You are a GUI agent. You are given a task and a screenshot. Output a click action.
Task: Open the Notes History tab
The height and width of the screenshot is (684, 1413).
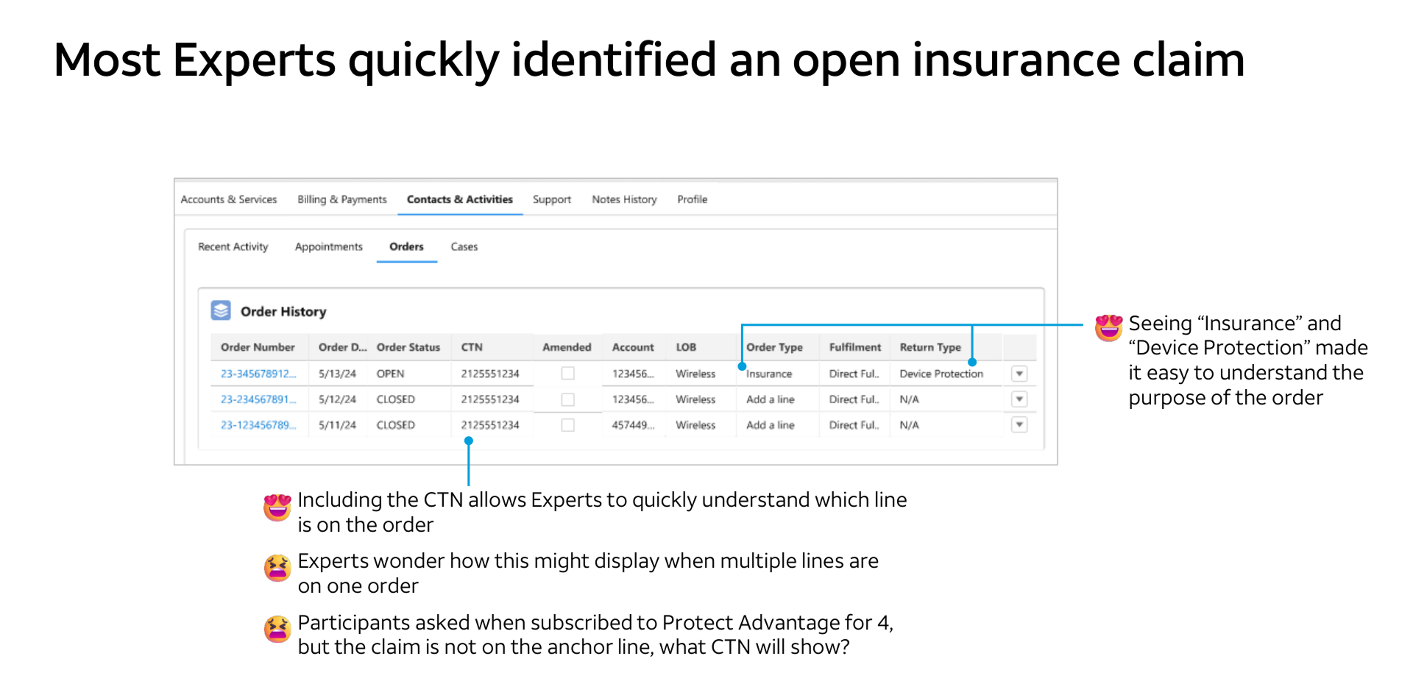click(x=625, y=199)
